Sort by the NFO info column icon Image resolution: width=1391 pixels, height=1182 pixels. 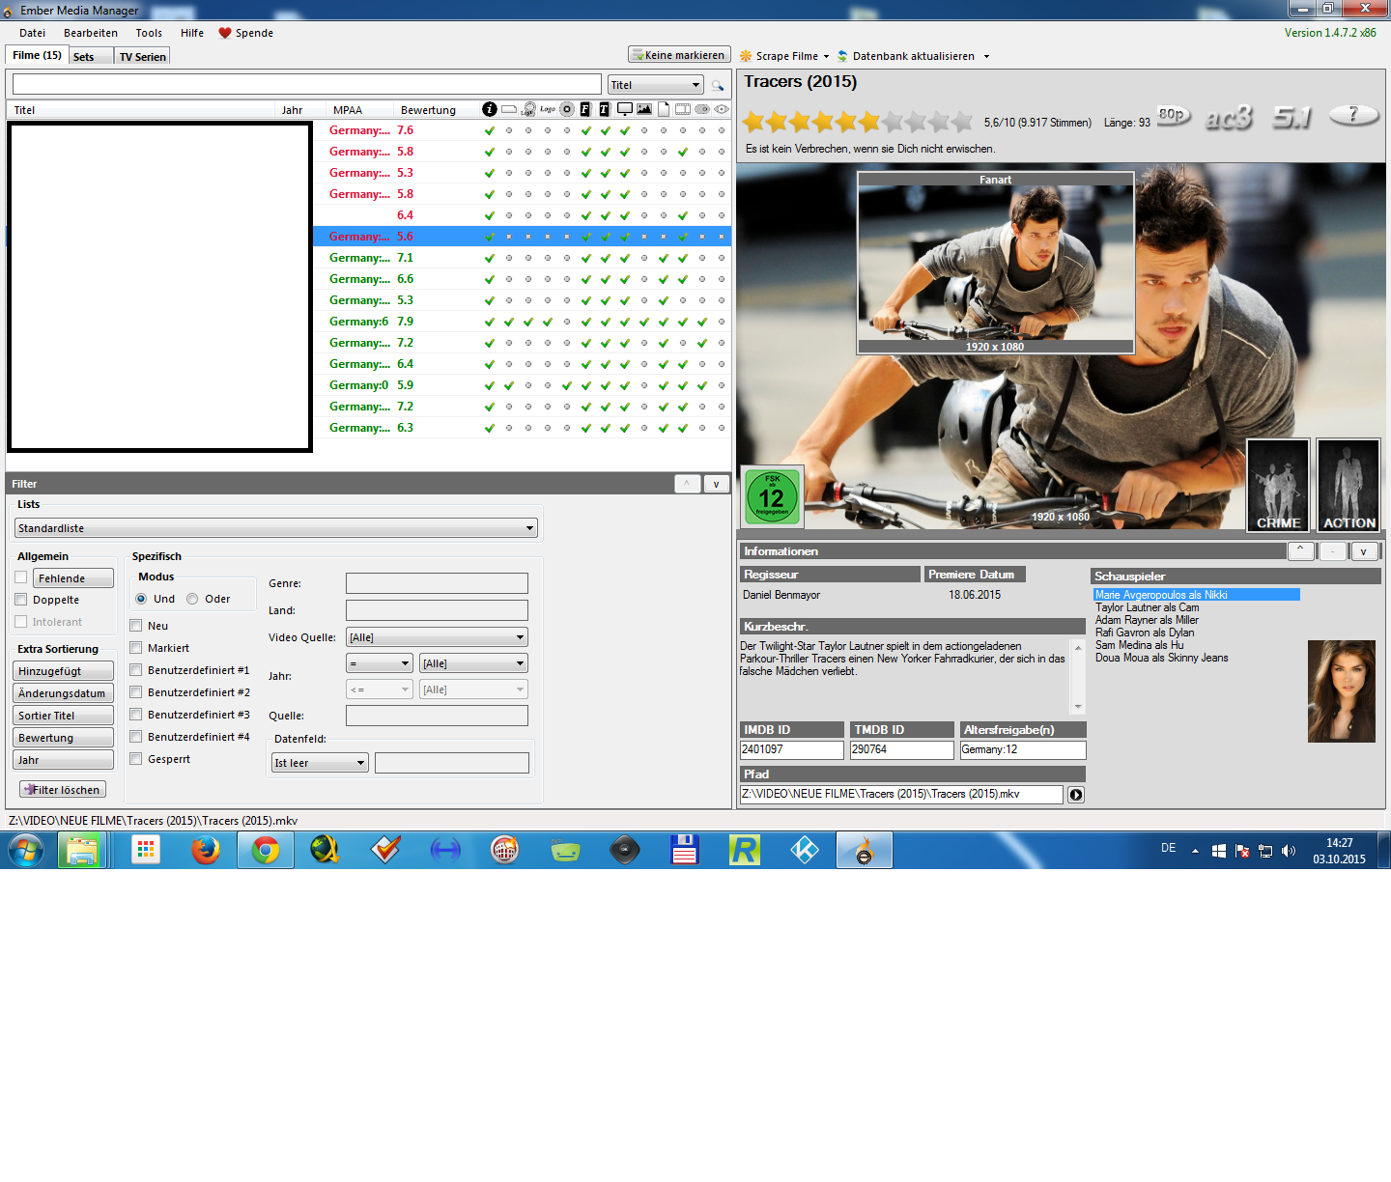[x=490, y=109]
